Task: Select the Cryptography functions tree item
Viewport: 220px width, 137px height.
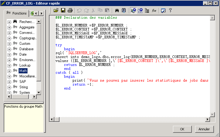Action: coord(28,38)
